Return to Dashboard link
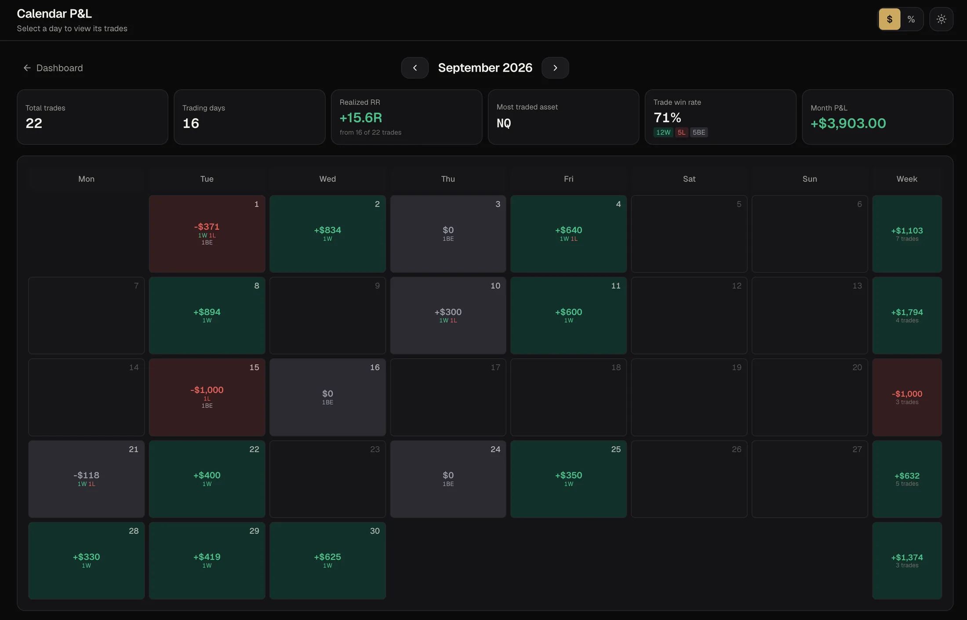The height and width of the screenshot is (620, 967). tap(53, 68)
